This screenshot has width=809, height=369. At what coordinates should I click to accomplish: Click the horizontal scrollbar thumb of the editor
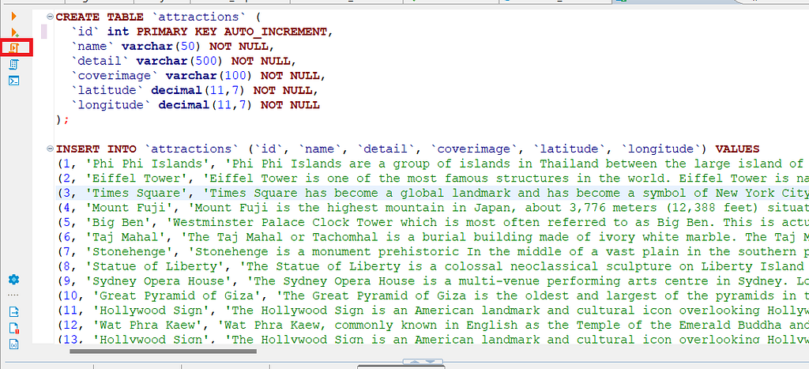(x=163, y=352)
